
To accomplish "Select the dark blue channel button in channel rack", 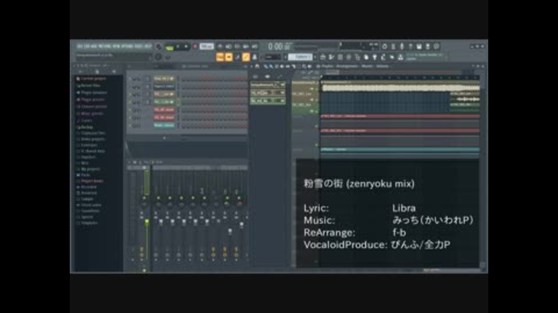I will point(164,86).
